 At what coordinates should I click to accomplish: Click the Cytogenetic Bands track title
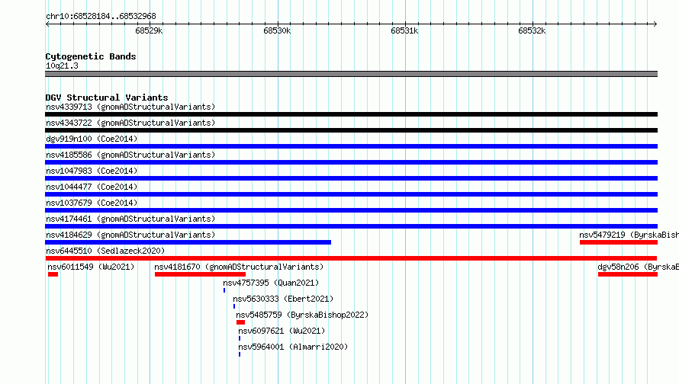[91, 56]
